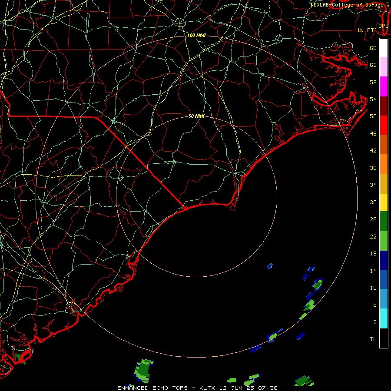Viewport: 391px width, 391px height.
Task: Click the light pink legend swatch
Action: click(x=384, y=67)
